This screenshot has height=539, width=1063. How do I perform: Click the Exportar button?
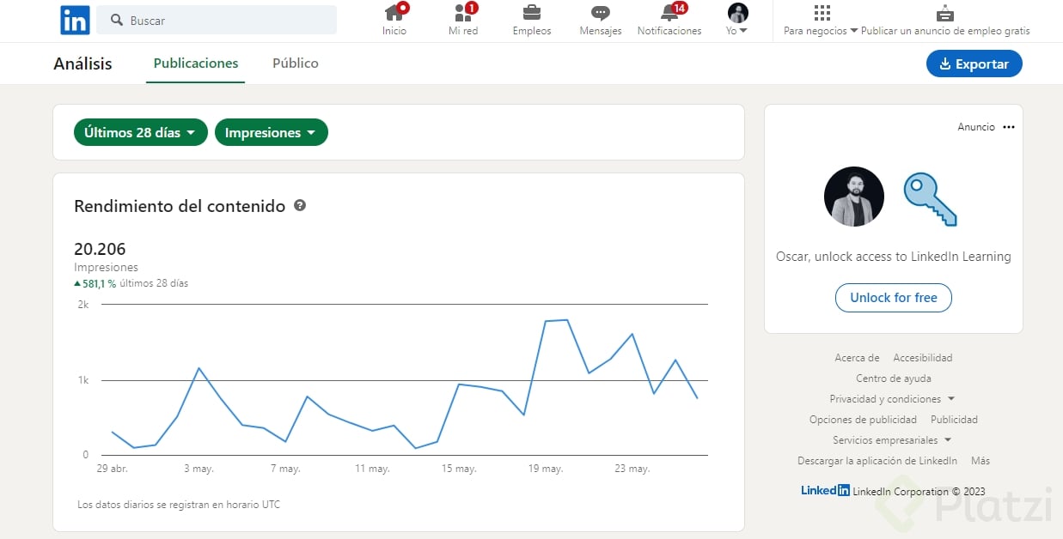[x=974, y=64]
